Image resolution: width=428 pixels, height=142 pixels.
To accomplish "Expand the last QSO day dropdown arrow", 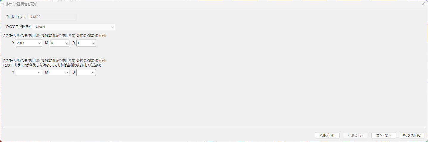I will [x=93, y=73].
